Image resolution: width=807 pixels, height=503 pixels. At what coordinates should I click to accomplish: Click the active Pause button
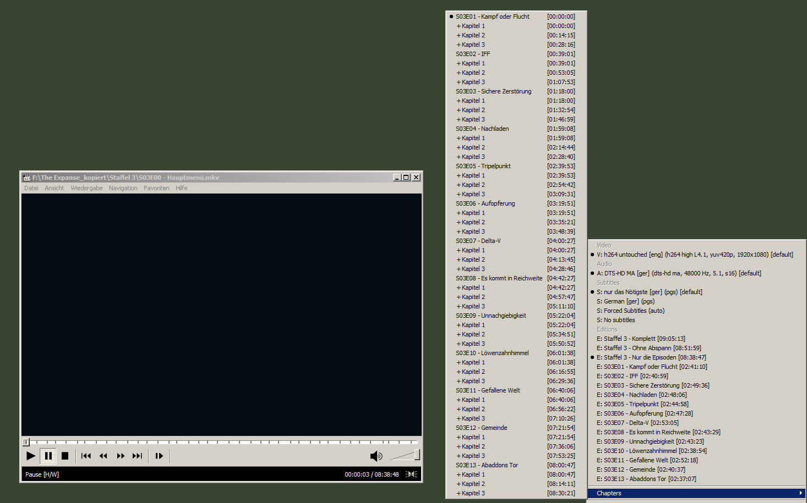point(48,456)
